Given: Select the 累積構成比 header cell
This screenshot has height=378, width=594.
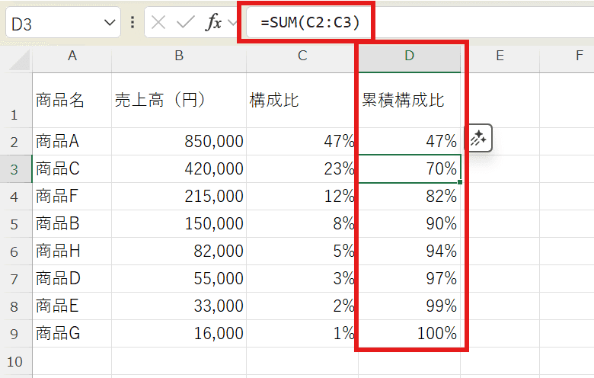Looking at the screenshot, I should (409, 100).
